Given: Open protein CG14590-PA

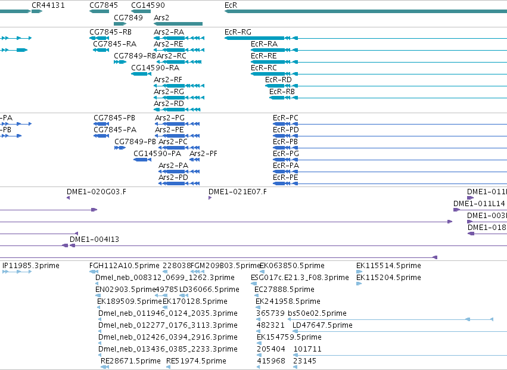Looking at the screenshot, I should tap(157, 154).
